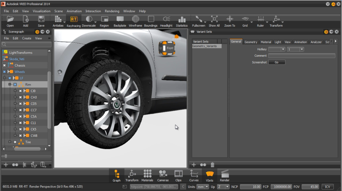Screen dimensions: 342x191
Task: Click the Home icon above the ViewCube
Action: (177, 37)
